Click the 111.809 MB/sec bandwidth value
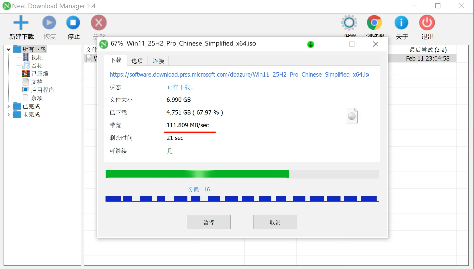Screen dimensions: 474x269 tap(188, 125)
